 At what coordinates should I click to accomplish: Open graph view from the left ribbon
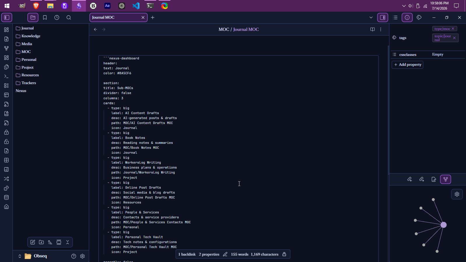click(6, 48)
